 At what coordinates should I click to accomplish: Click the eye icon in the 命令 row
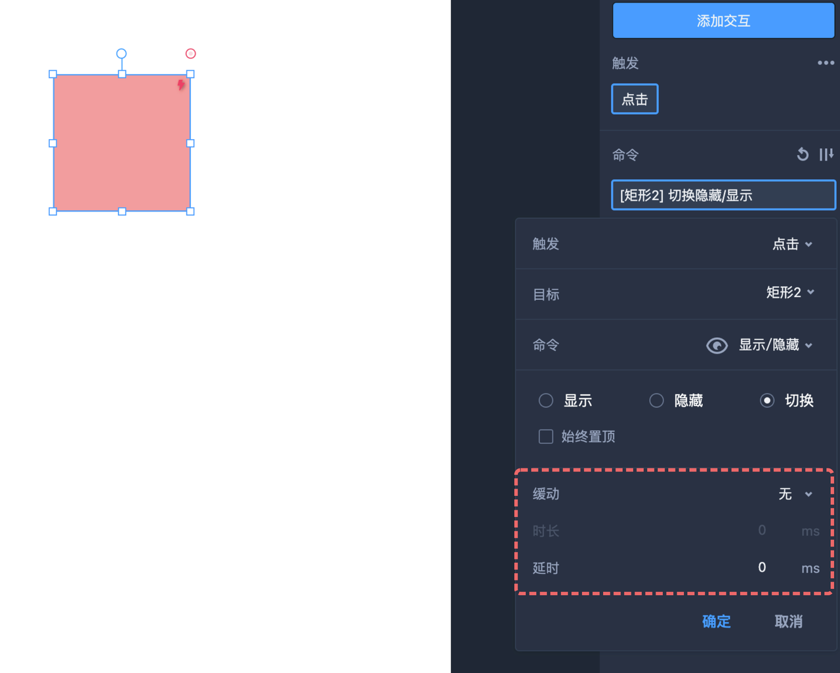click(717, 346)
